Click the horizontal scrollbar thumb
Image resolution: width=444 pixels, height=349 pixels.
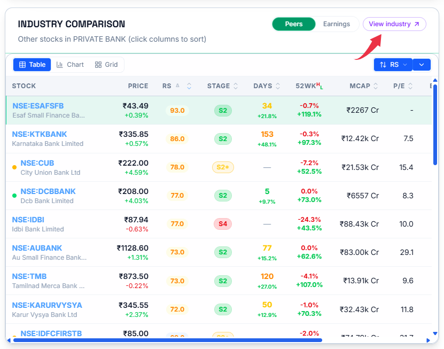[x=168, y=340]
